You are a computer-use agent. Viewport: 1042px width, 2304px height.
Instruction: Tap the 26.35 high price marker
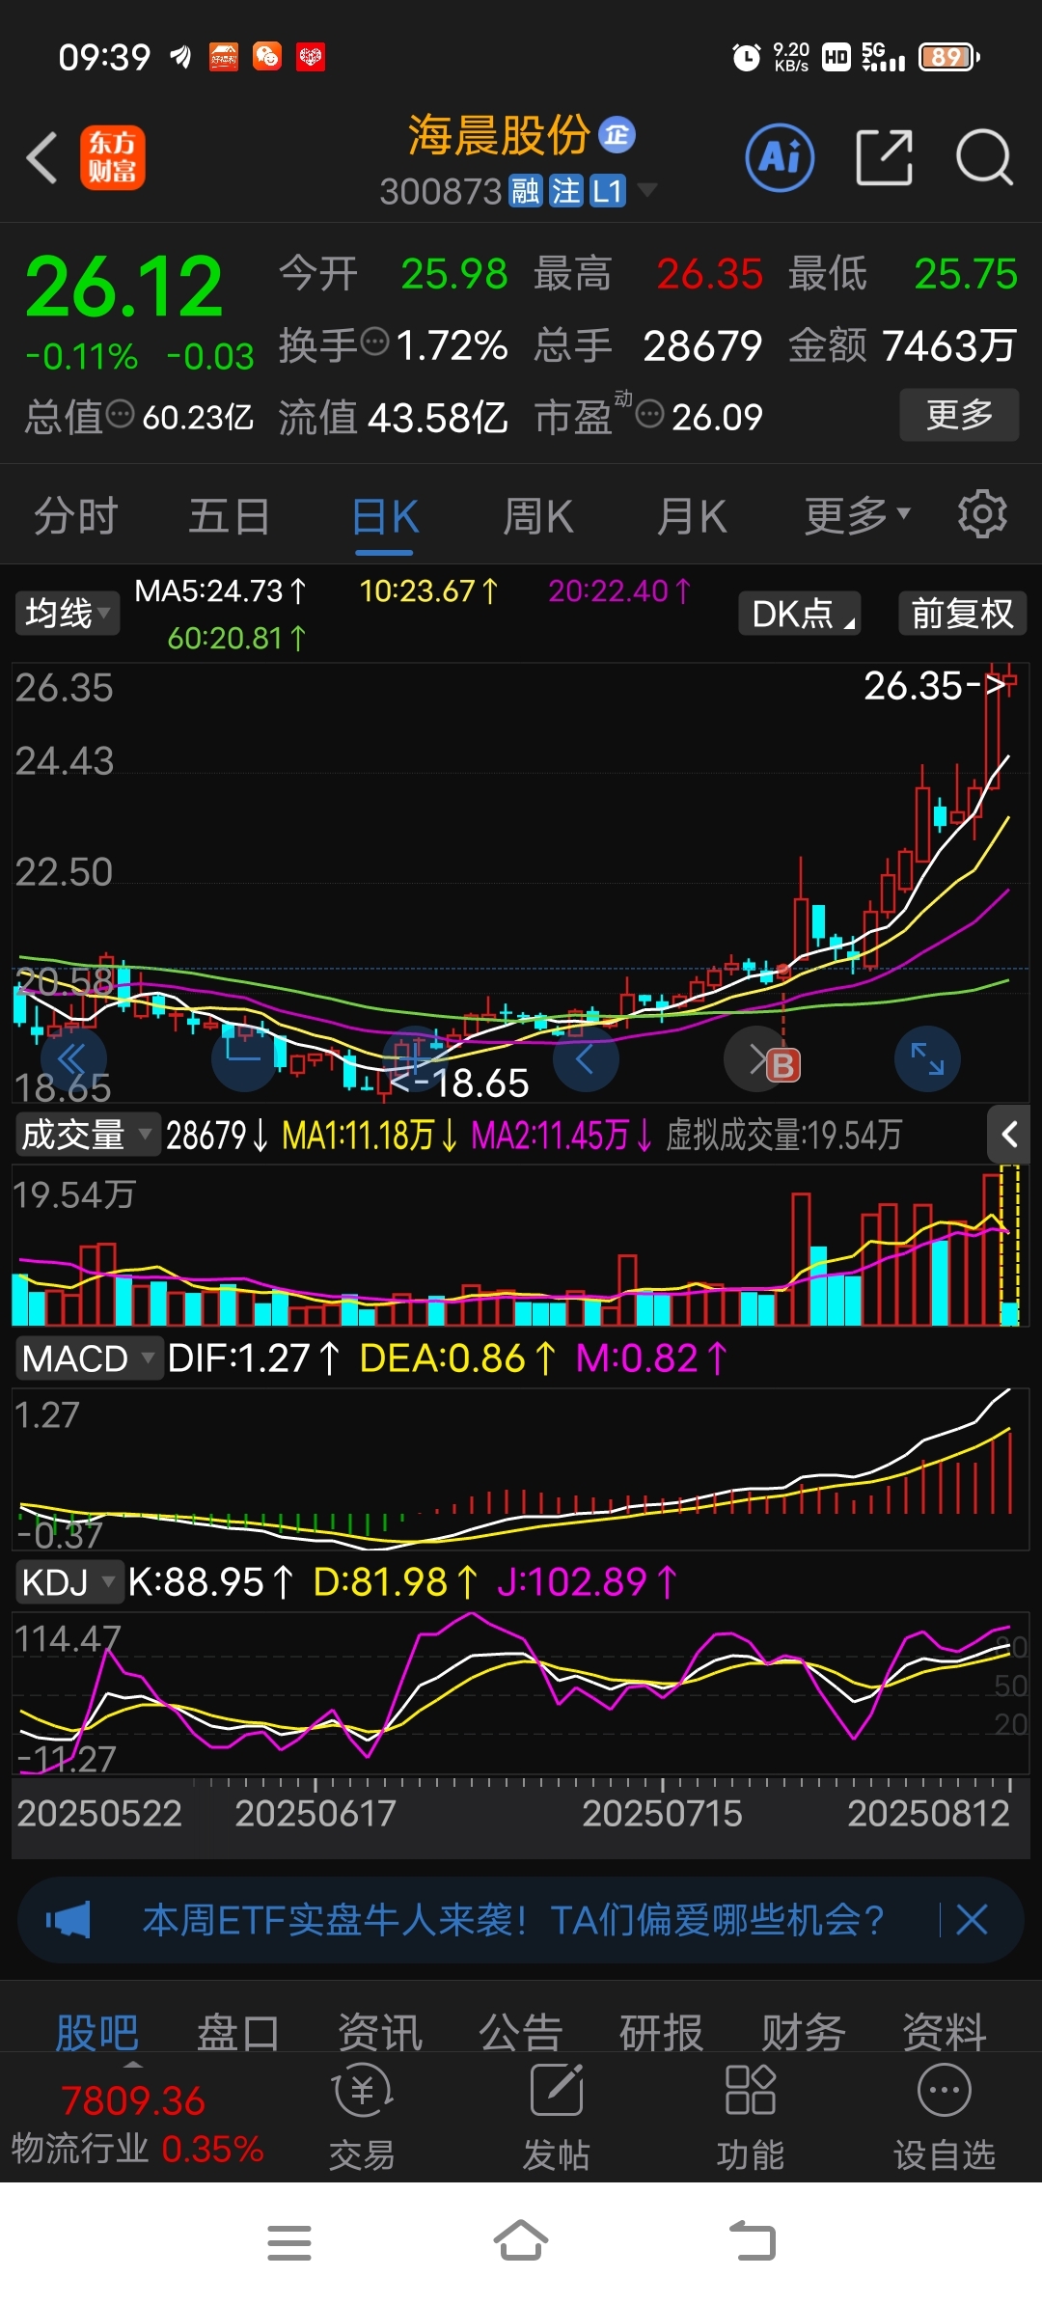click(936, 686)
